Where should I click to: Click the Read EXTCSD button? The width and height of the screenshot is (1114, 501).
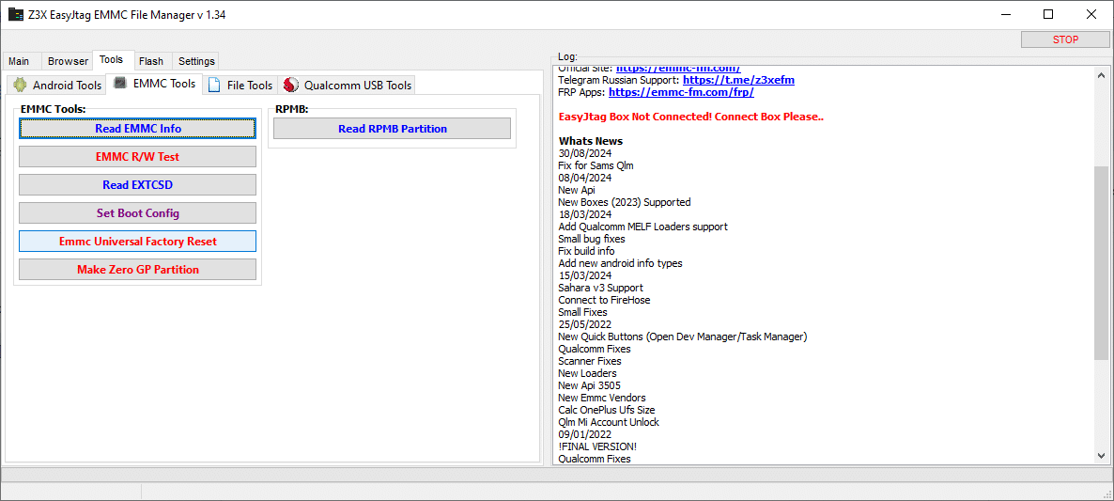click(137, 185)
